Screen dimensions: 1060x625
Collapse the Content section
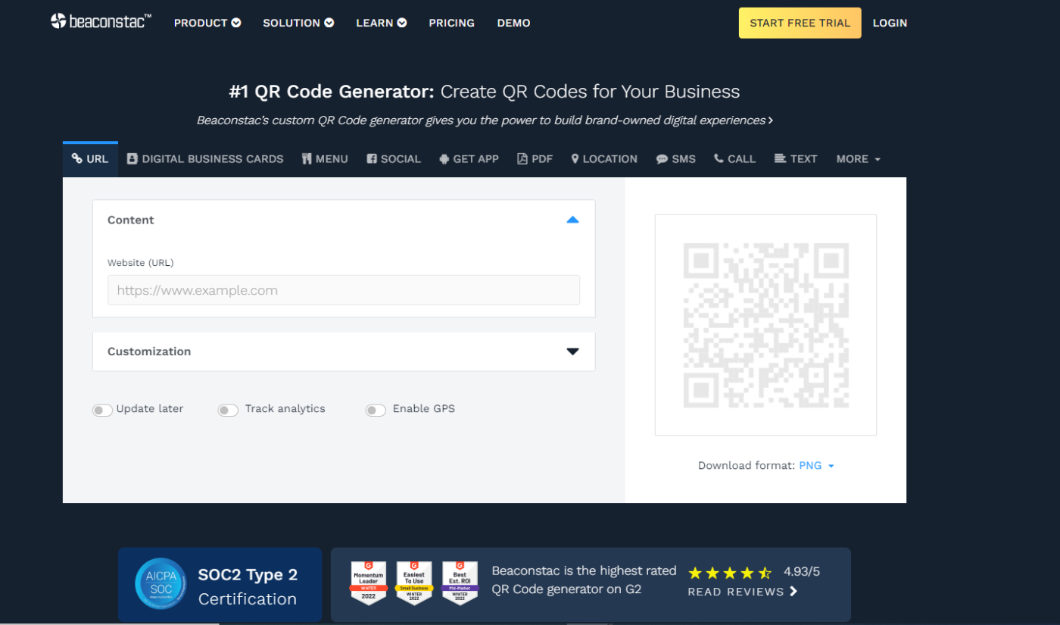[573, 220]
